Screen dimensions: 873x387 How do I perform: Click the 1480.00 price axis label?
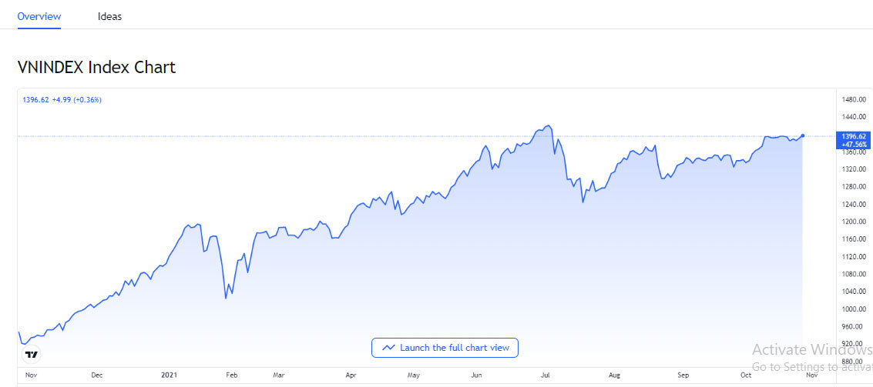[855, 100]
